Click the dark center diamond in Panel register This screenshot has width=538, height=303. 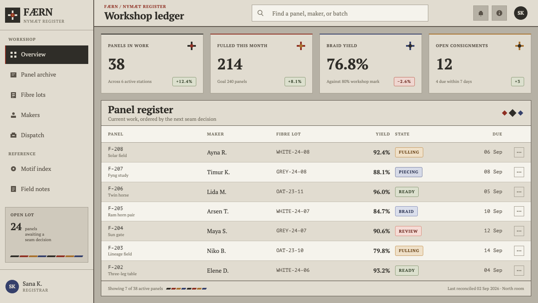click(512, 113)
